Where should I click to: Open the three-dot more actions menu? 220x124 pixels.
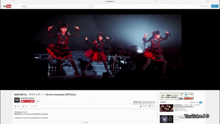coord(31,106)
